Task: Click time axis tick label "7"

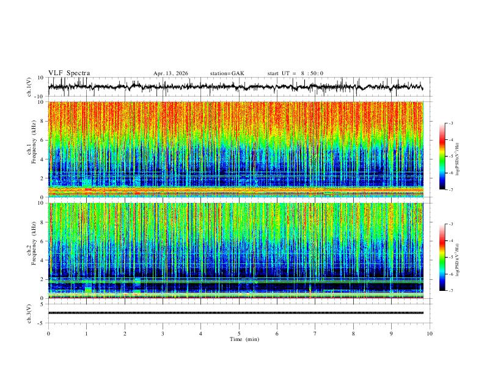Action: [315, 334]
